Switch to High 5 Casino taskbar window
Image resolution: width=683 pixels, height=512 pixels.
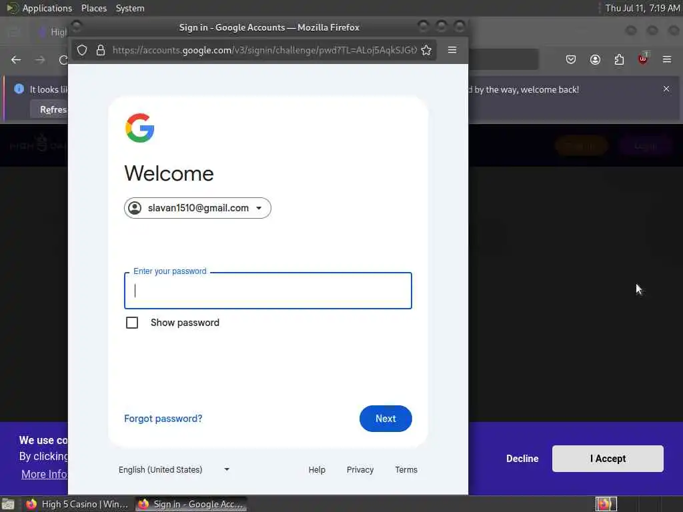coord(77,504)
